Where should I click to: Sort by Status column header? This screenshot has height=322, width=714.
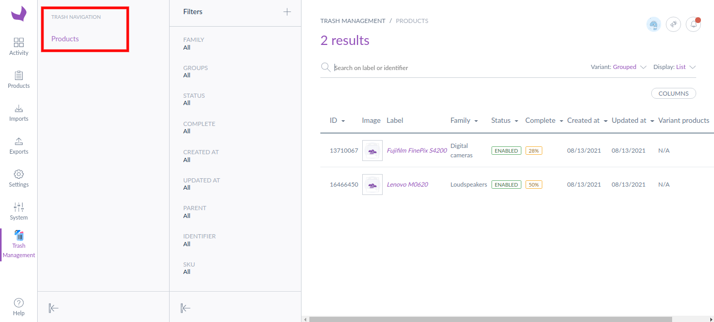click(505, 120)
